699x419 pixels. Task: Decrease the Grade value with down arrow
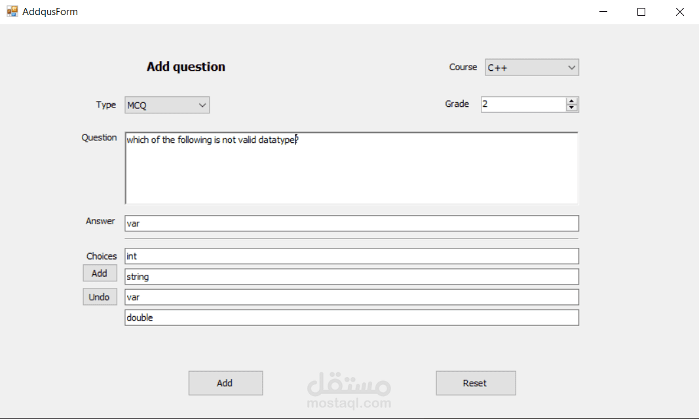[572, 108]
